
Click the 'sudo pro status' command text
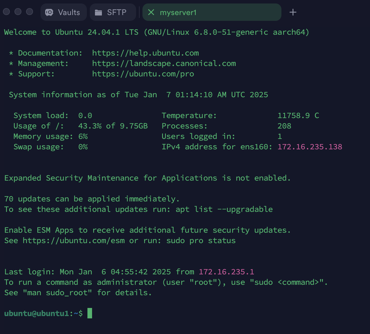tap(201, 241)
